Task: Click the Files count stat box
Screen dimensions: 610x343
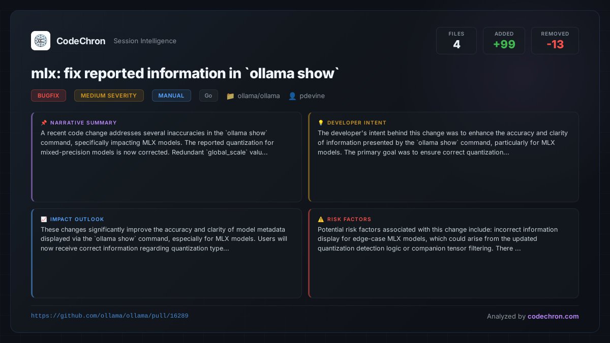Action: point(456,41)
